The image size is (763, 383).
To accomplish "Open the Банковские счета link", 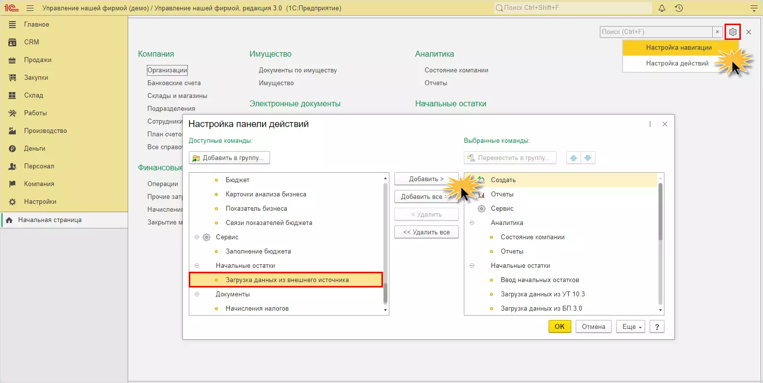I will pos(174,83).
